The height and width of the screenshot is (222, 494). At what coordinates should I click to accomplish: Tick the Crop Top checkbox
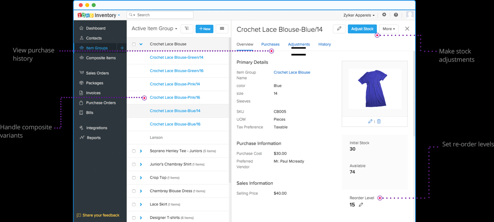[133, 178]
